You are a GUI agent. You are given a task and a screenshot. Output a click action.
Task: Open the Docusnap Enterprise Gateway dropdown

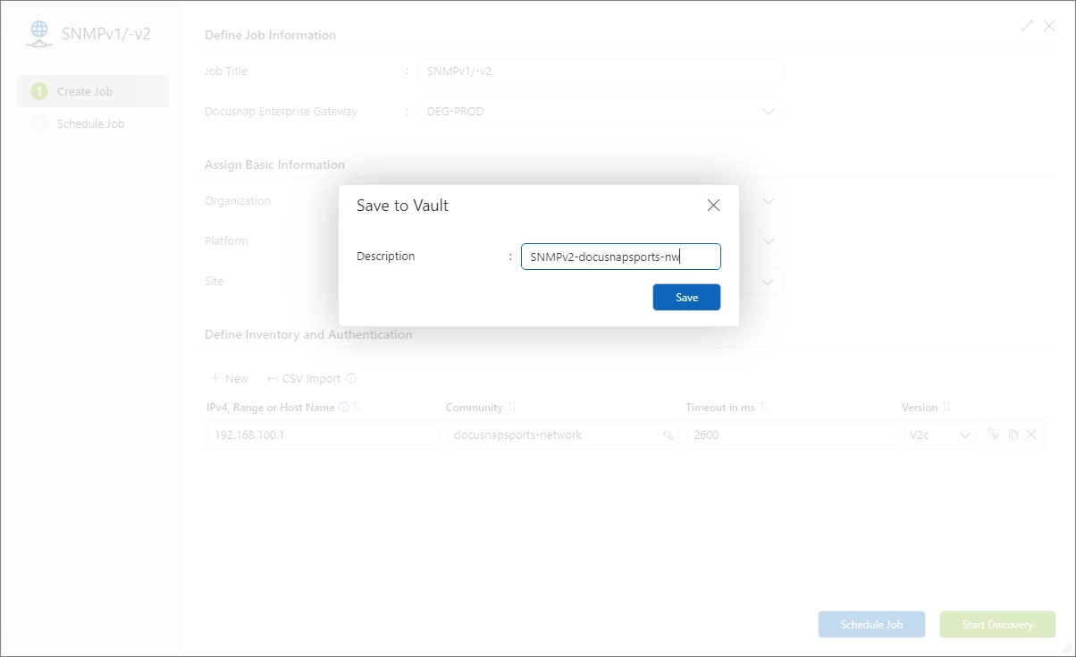pyautogui.click(x=768, y=111)
